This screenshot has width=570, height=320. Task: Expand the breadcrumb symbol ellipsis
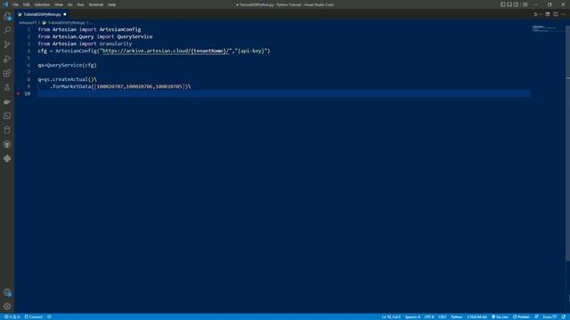pyautogui.click(x=91, y=23)
